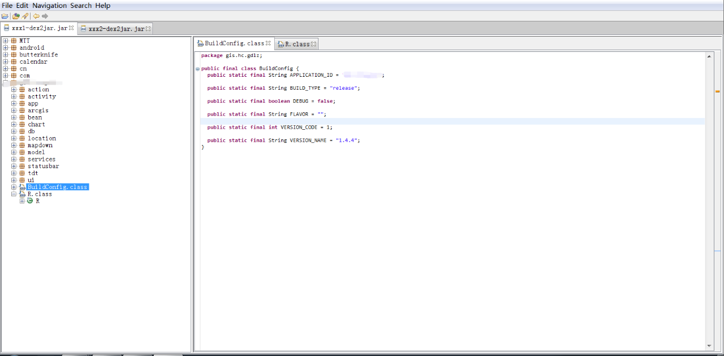Click the butterknife package icon

(x=14, y=55)
